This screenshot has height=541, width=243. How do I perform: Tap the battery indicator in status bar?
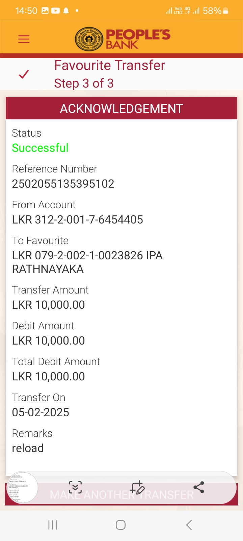point(225,11)
